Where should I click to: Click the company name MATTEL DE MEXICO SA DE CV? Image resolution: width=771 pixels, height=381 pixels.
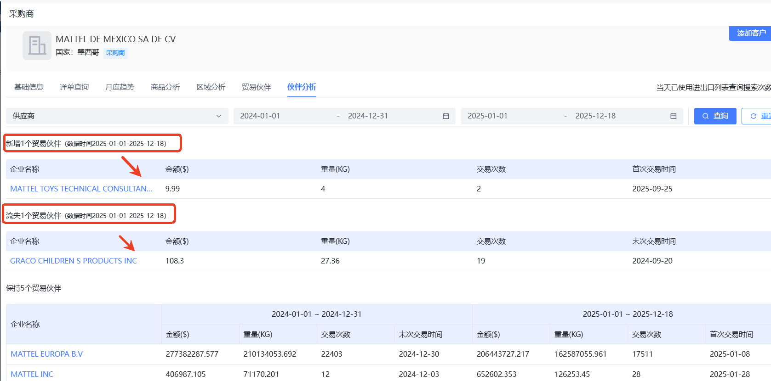pos(116,39)
